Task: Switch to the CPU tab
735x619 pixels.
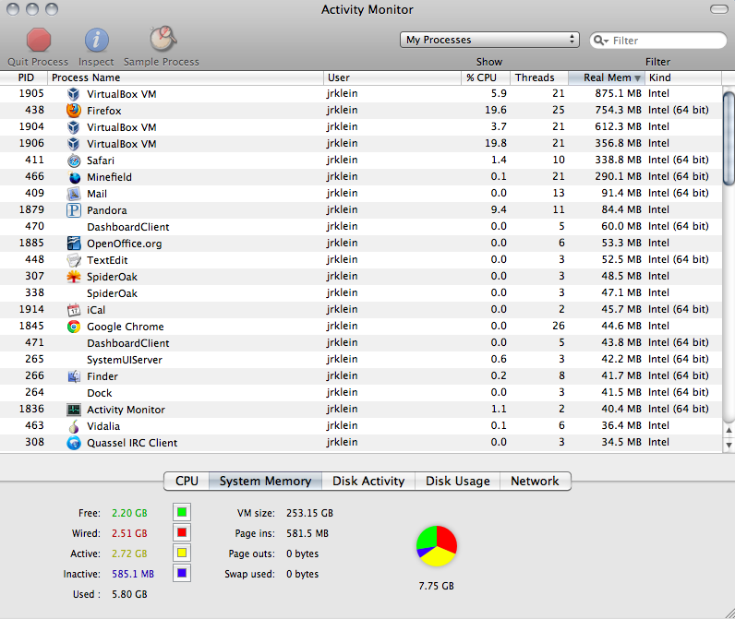Action: tap(187, 481)
